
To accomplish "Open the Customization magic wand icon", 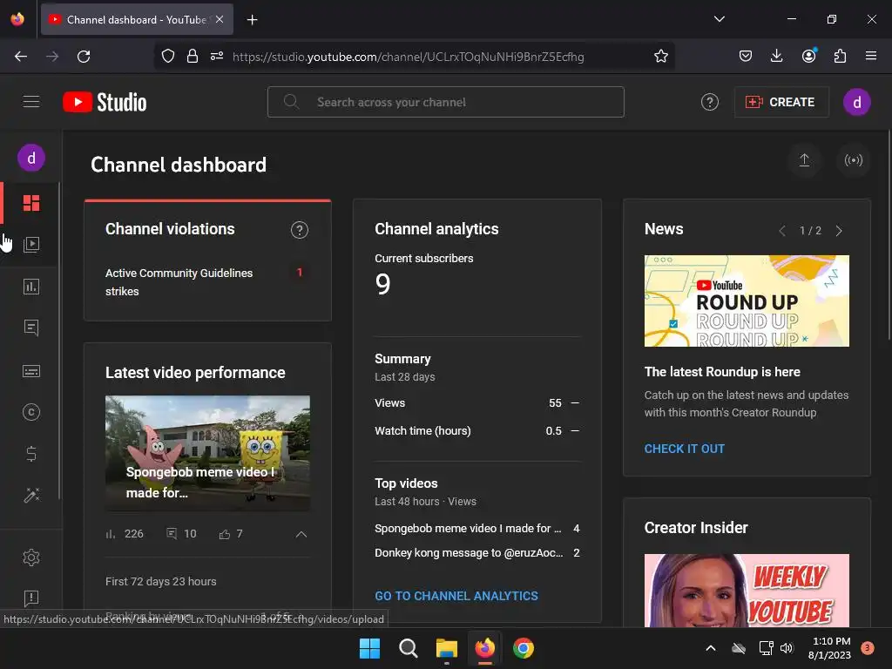I will click(31, 496).
